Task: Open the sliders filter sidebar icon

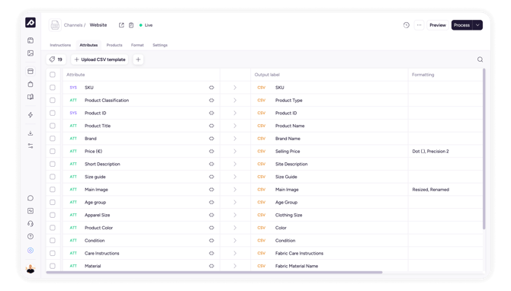Action: (x=31, y=145)
